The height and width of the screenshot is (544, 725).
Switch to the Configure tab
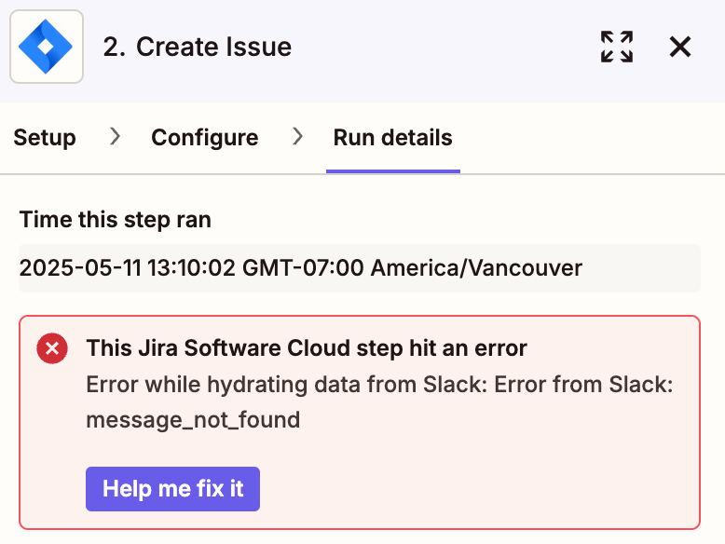(x=205, y=137)
